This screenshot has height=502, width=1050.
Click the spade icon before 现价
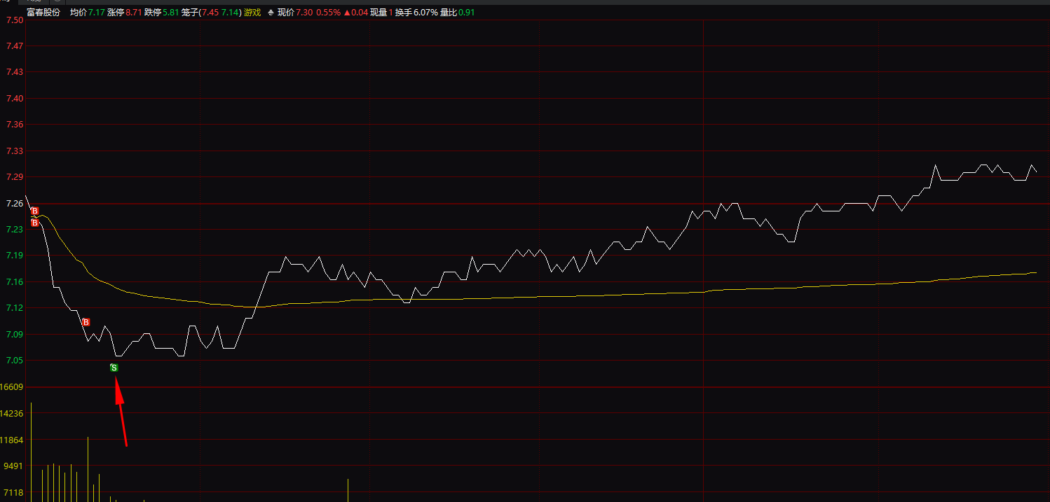point(271,13)
